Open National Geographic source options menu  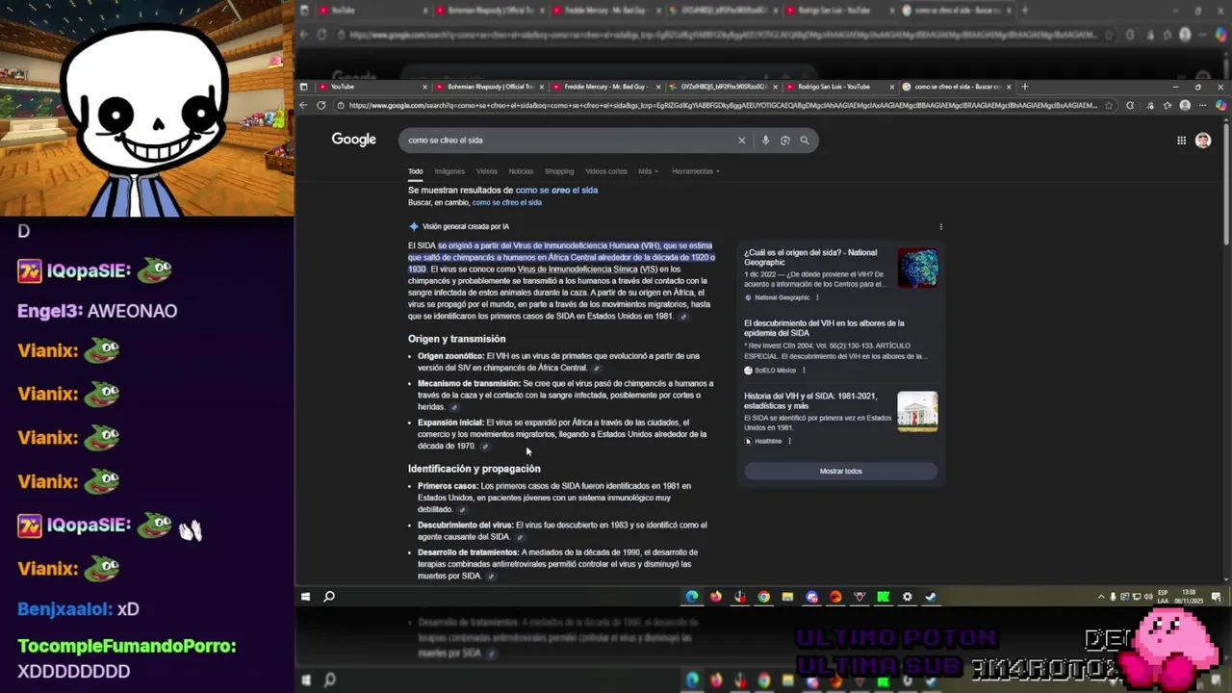point(817,297)
